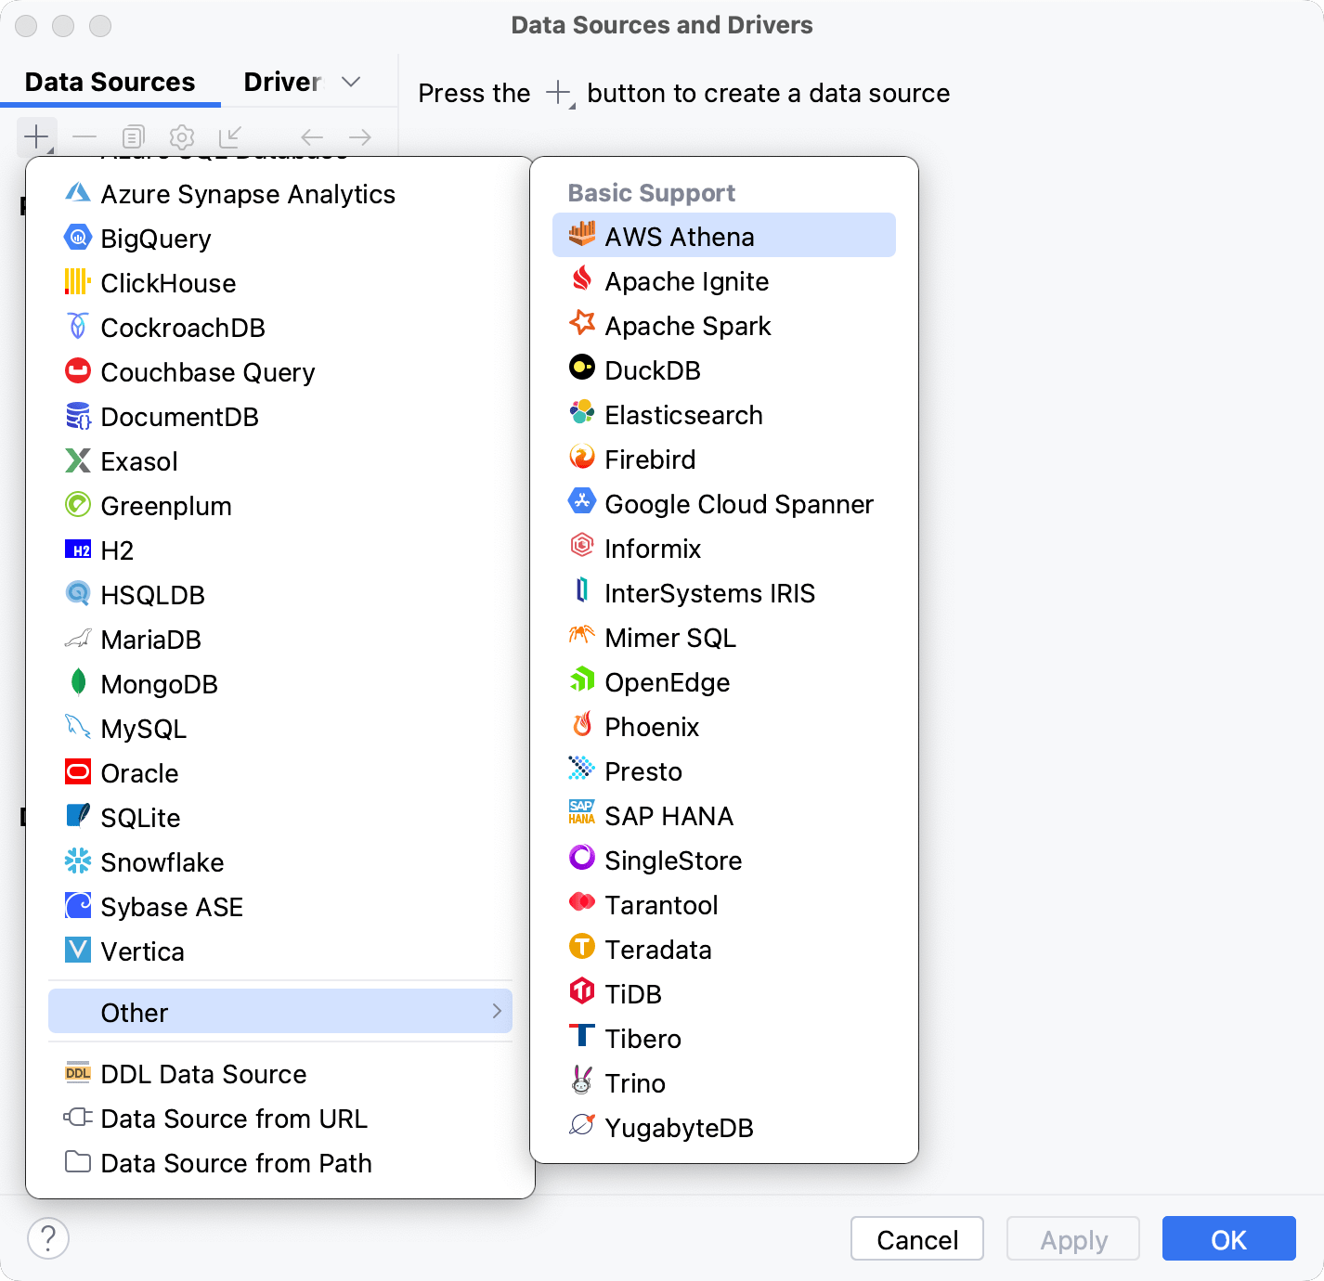The height and width of the screenshot is (1281, 1324).
Task: Expand the Other submenu arrow
Action: 497,1011
